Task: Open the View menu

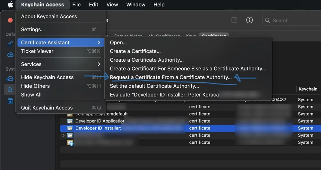Action: point(112,4)
